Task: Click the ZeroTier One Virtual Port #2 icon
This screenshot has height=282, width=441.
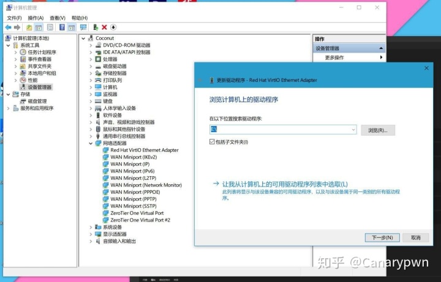Action: click(x=105, y=220)
